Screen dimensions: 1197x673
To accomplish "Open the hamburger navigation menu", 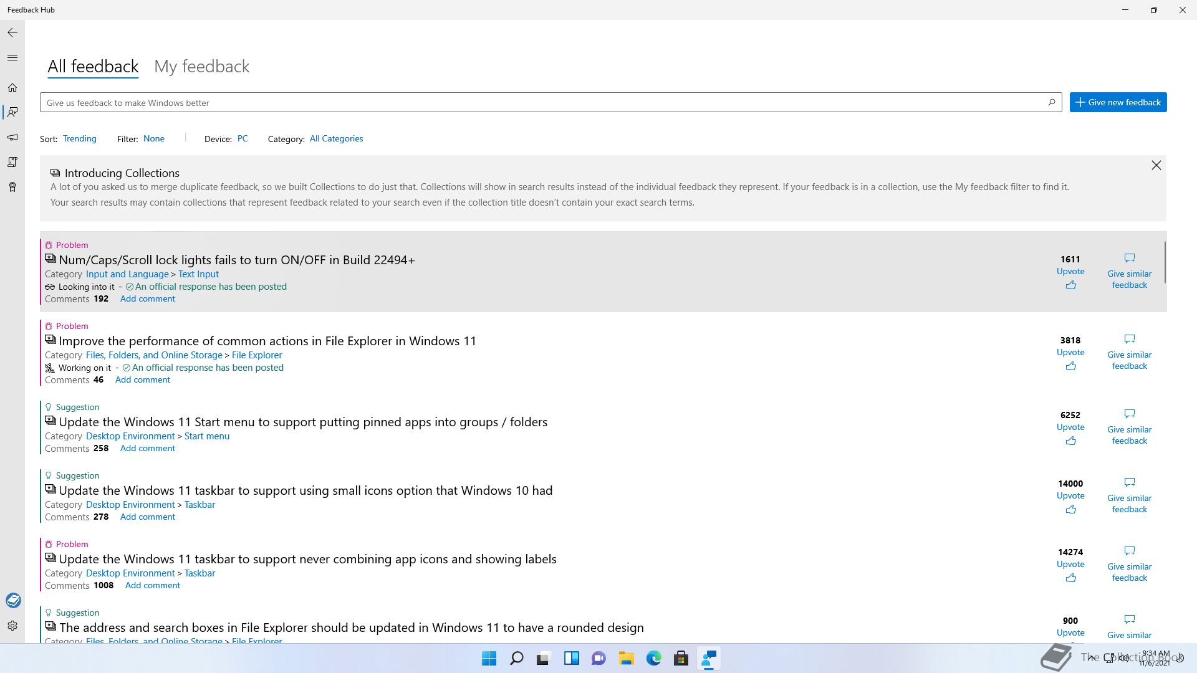I will (x=12, y=58).
